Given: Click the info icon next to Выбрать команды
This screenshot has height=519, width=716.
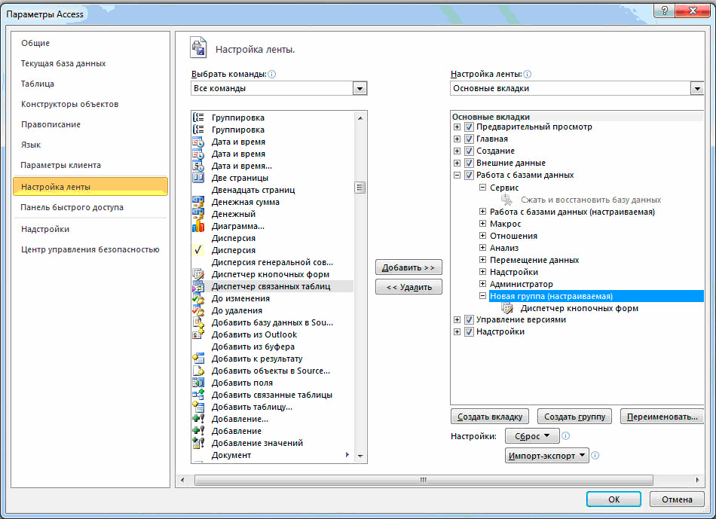Looking at the screenshot, I should (271, 74).
